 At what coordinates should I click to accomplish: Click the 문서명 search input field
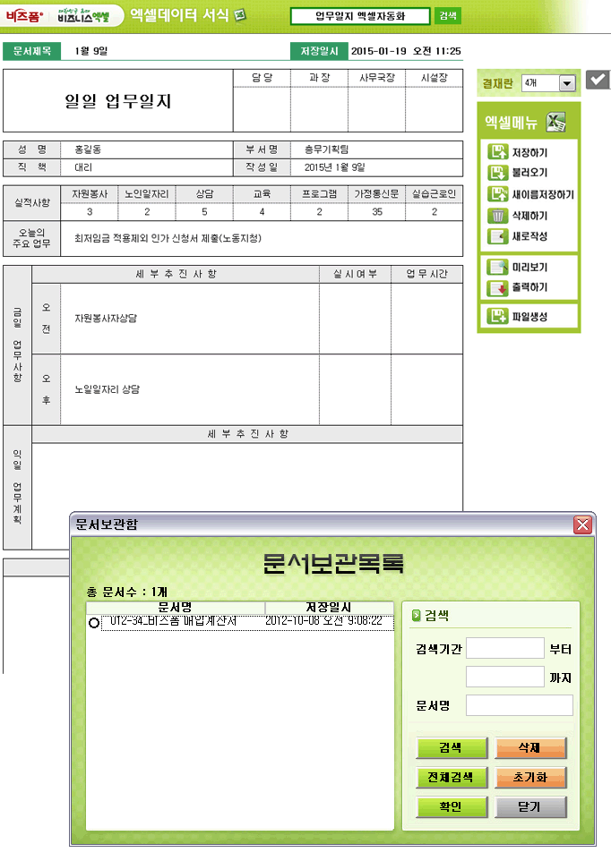coord(520,705)
